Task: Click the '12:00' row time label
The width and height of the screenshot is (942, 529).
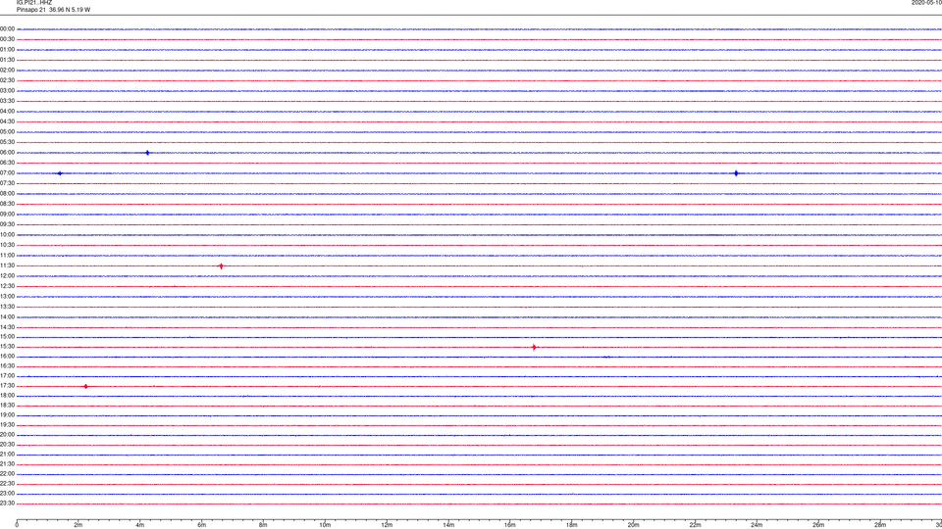Action: 7,276
